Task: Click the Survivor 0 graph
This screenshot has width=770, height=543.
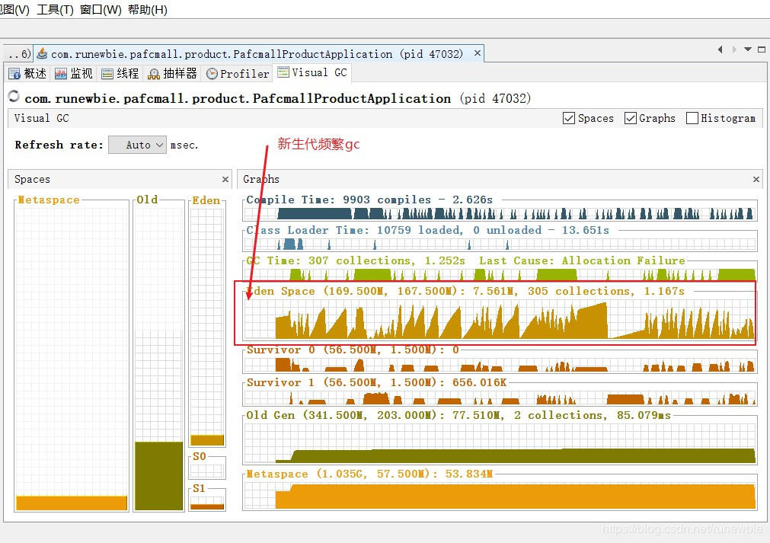Action: coord(500,363)
